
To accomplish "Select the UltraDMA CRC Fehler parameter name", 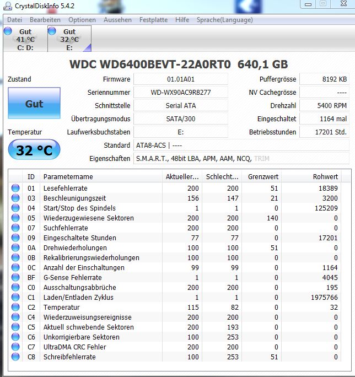I will (74, 347).
